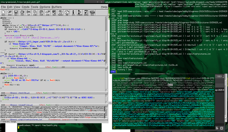Save buffer with the floppy disk icon
This screenshot has width=228, height=132.
coord(16,13)
